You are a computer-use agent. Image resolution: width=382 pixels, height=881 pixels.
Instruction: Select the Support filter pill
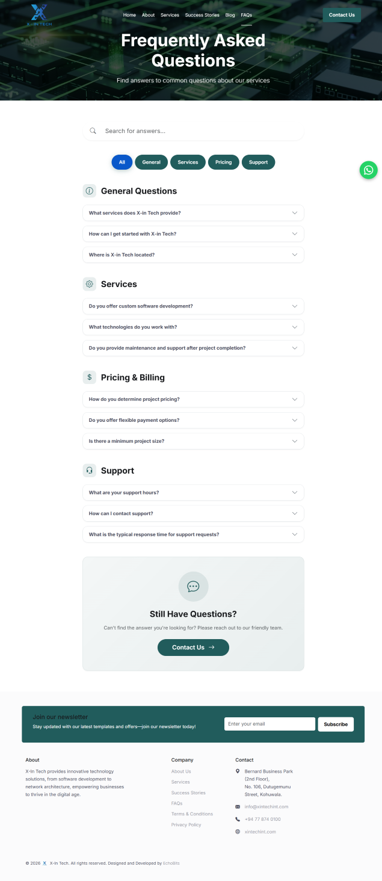[x=258, y=162]
